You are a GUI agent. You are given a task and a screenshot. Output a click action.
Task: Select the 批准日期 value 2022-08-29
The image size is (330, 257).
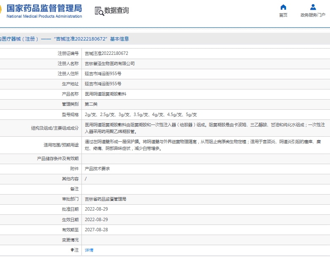pos(96,209)
